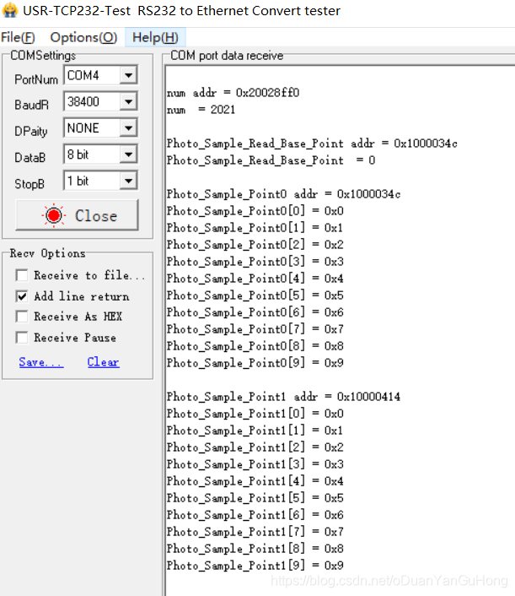Click the 'num = 2021' line

[x=201, y=110]
